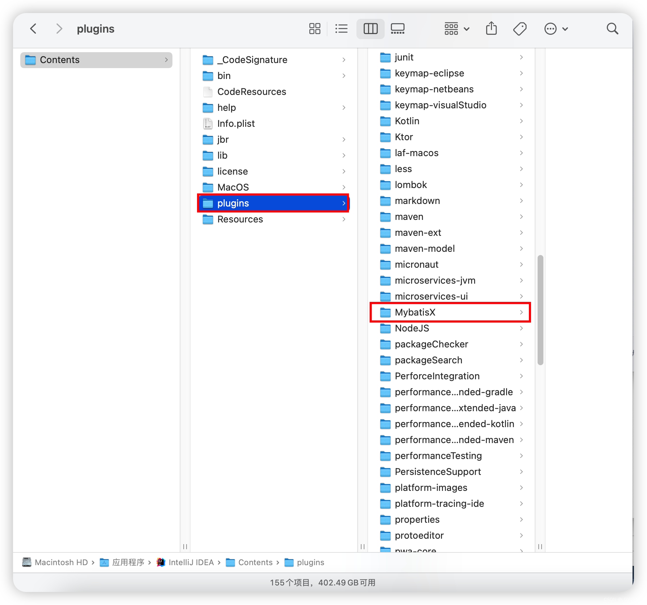Open the Ktor folder
647x605 pixels.
coord(451,137)
